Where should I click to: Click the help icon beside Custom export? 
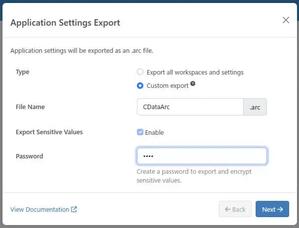pyautogui.click(x=193, y=84)
